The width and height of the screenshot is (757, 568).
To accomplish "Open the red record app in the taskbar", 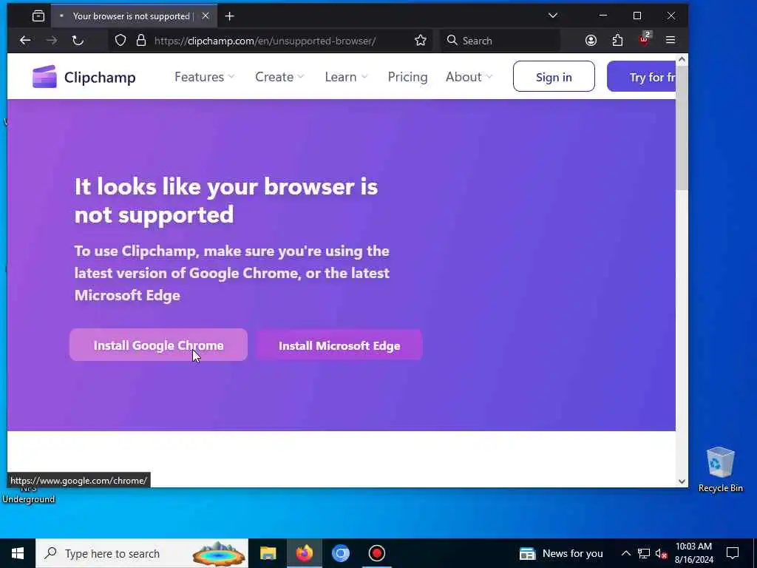I will point(376,553).
